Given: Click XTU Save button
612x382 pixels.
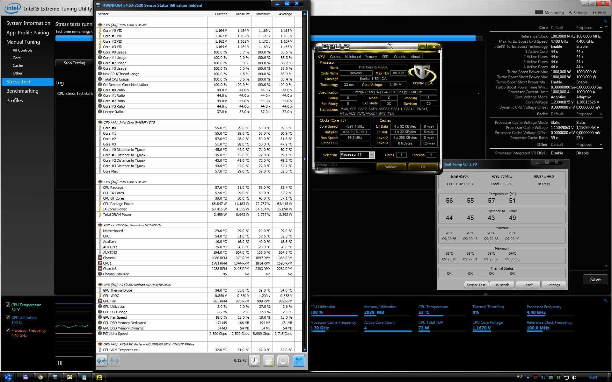Looking at the screenshot, I should click(595, 279).
